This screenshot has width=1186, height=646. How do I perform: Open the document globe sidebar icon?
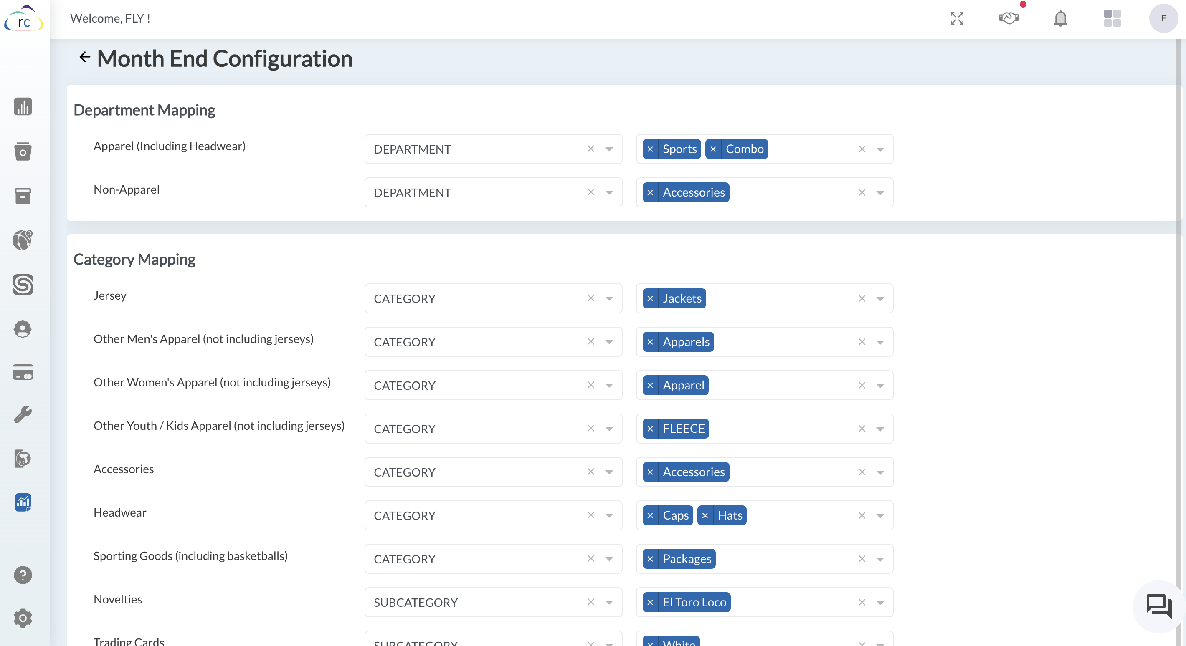[x=23, y=458]
